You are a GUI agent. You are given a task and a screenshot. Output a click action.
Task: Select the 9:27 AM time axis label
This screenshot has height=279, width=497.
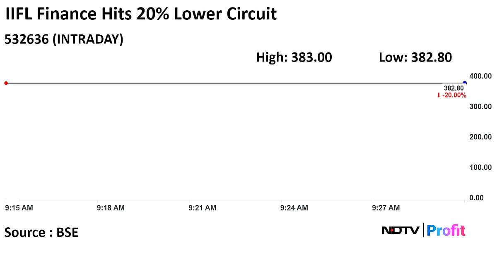[x=386, y=208]
